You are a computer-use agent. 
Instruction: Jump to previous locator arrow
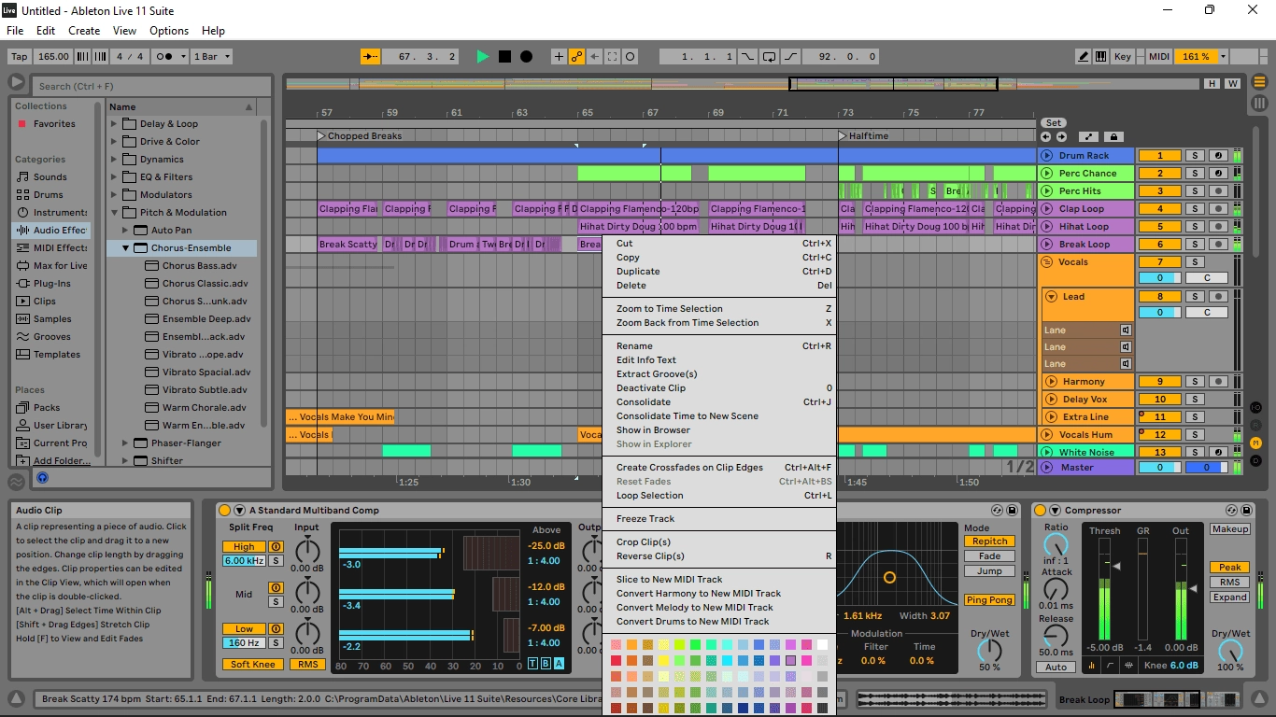tap(1046, 136)
